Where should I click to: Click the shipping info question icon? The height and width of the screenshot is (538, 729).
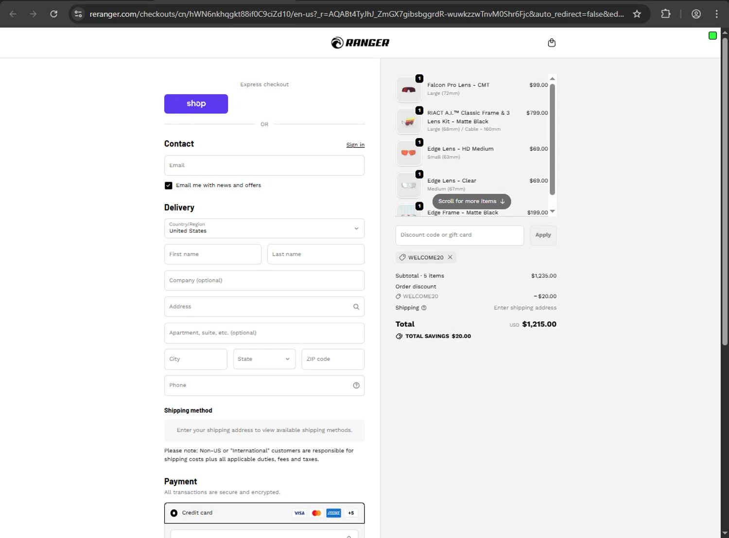pyautogui.click(x=424, y=308)
